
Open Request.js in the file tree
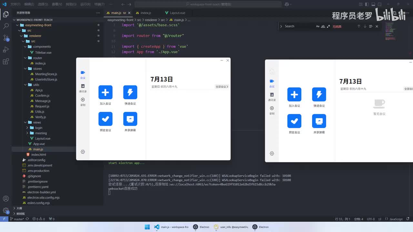click(x=42, y=106)
